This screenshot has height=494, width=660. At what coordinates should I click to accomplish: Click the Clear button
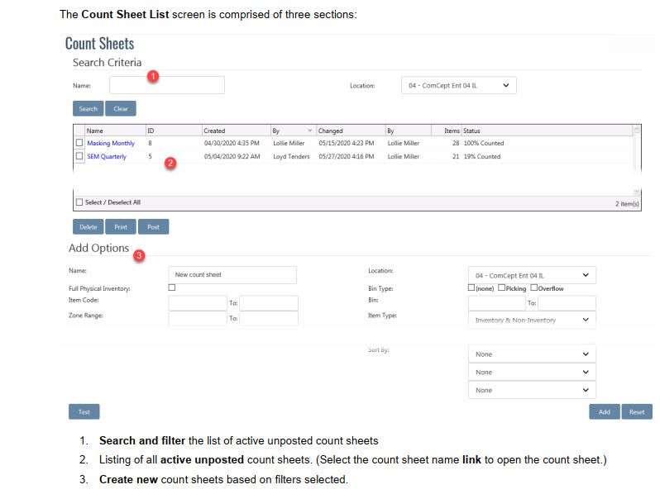tap(121, 109)
